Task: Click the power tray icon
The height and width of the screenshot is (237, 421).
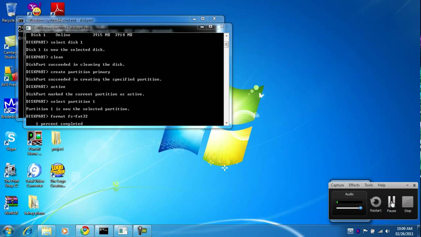Action: click(373, 231)
